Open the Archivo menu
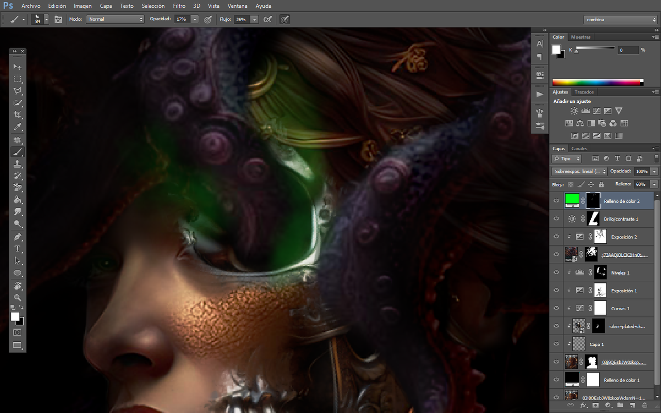 point(31,6)
